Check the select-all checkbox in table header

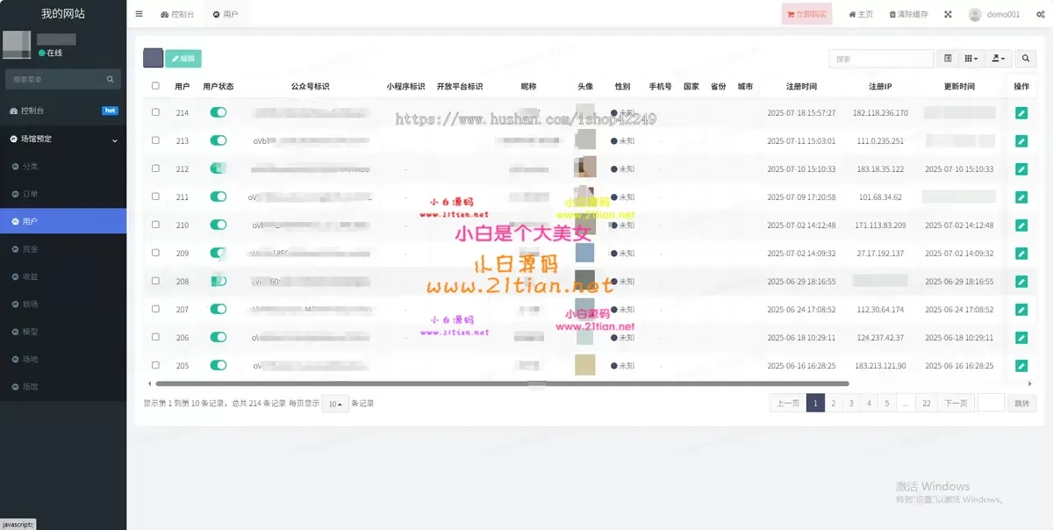[x=155, y=86]
